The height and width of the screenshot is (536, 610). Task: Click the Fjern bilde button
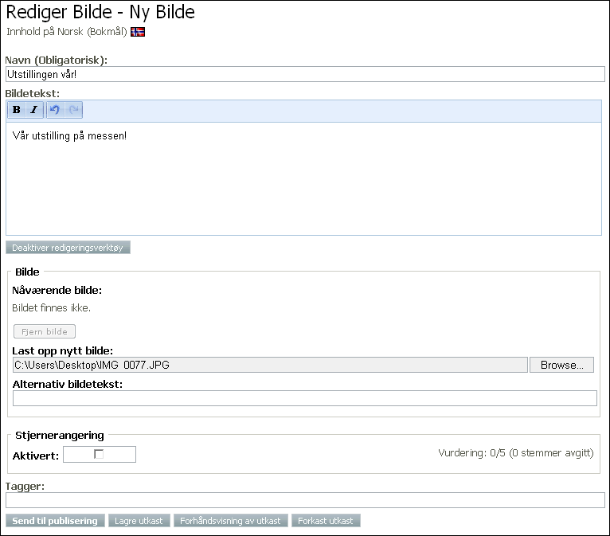(45, 331)
